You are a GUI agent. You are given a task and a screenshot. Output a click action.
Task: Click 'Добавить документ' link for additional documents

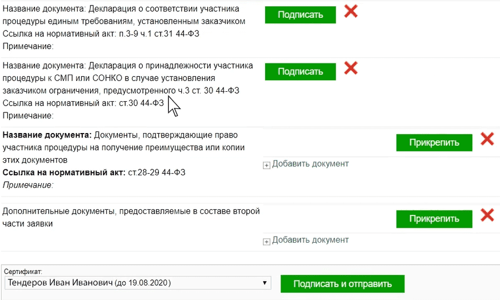[310, 240]
